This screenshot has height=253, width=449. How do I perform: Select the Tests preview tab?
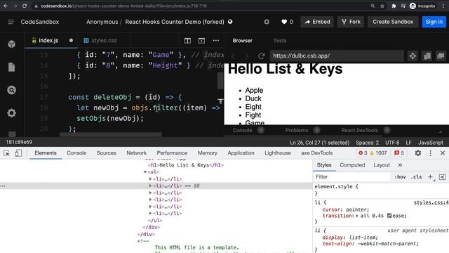(x=279, y=41)
